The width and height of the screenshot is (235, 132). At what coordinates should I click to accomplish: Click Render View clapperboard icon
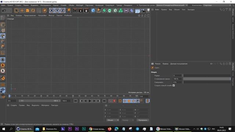pos(75,11)
